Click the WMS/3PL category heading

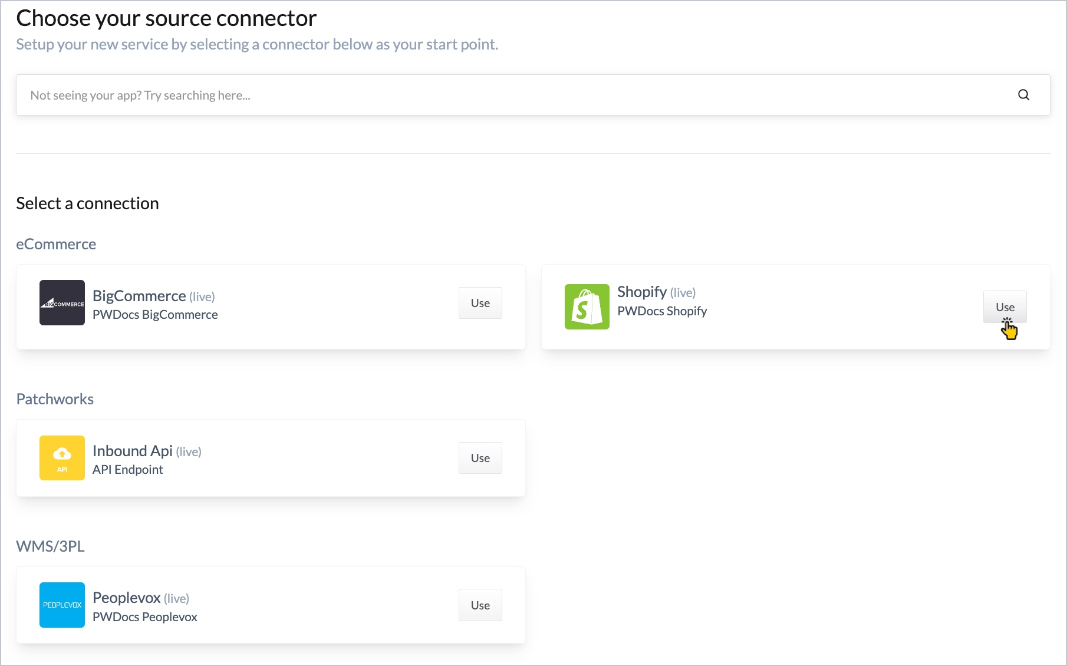pos(50,546)
